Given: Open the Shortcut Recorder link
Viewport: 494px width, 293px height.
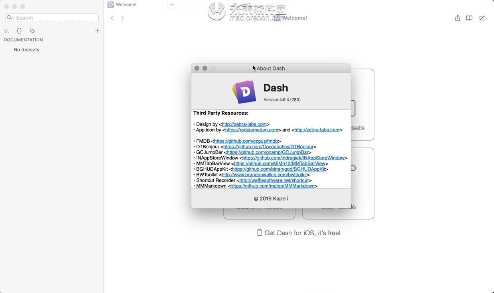Looking at the screenshot, I should click(x=274, y=180).
